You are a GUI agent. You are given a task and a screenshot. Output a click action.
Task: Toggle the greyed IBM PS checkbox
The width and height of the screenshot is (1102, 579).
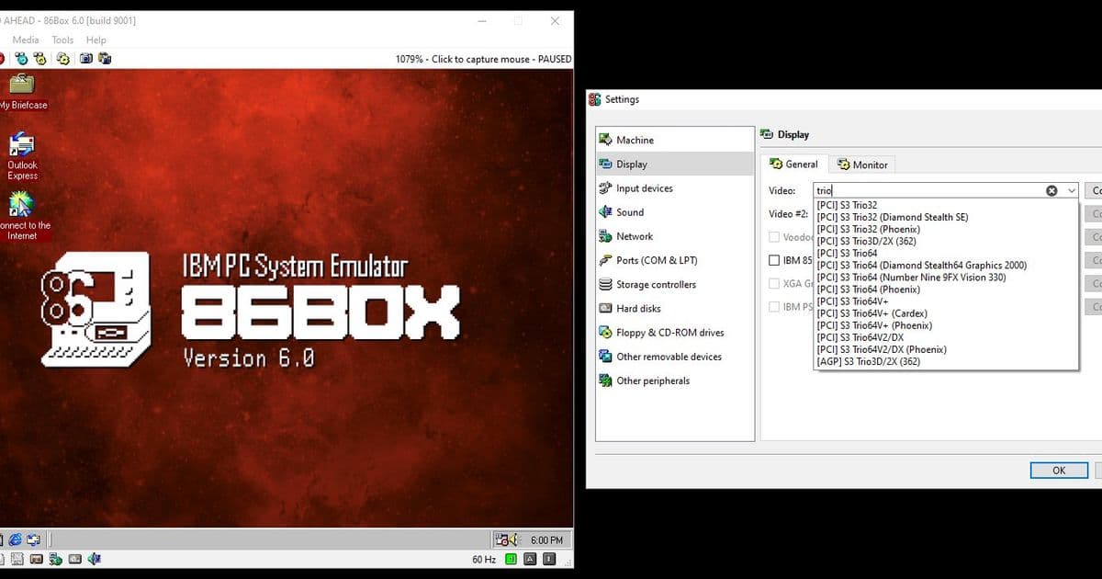pyautogui.click(x=774, y=307)
